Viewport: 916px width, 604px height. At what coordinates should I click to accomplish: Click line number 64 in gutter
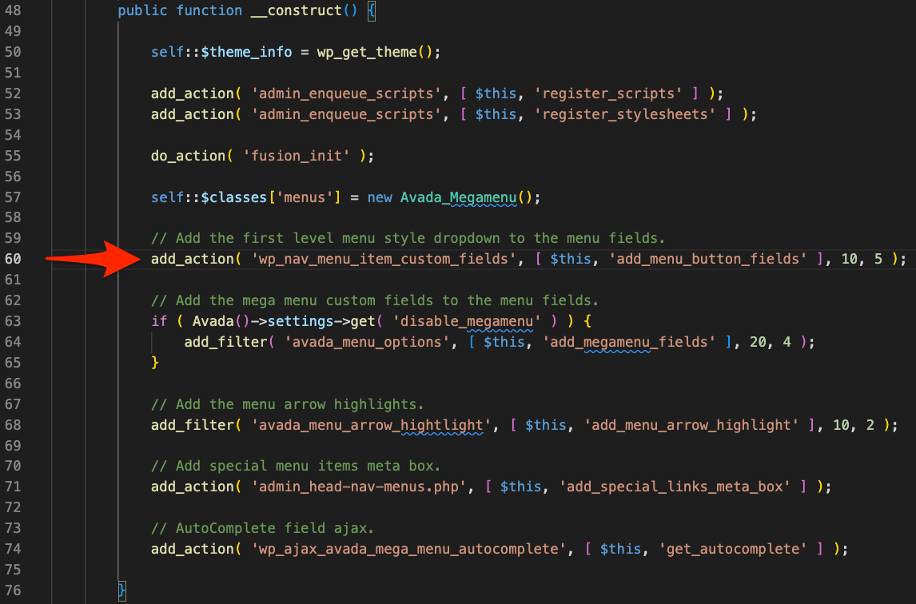tap(13, 342)
